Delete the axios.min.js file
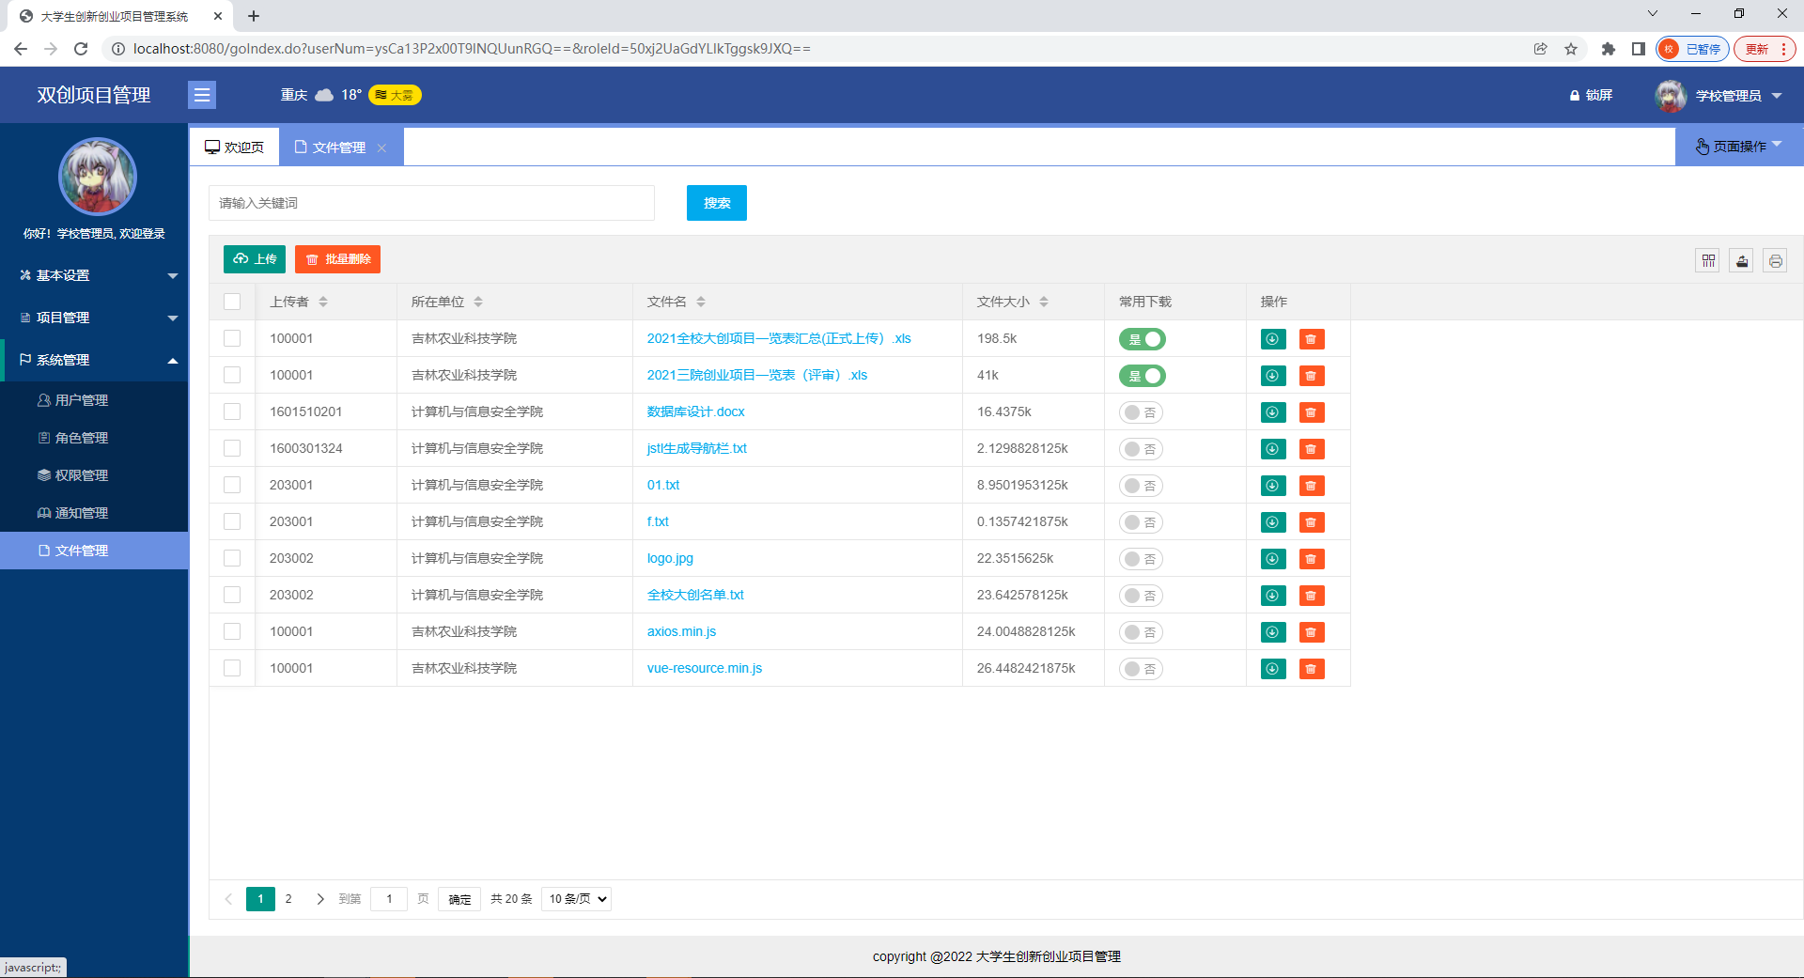 tap(1312, 632)
